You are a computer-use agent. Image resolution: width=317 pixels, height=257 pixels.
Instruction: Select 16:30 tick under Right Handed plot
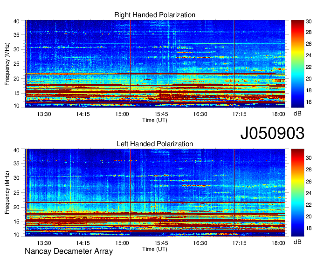tap(200, 114)
